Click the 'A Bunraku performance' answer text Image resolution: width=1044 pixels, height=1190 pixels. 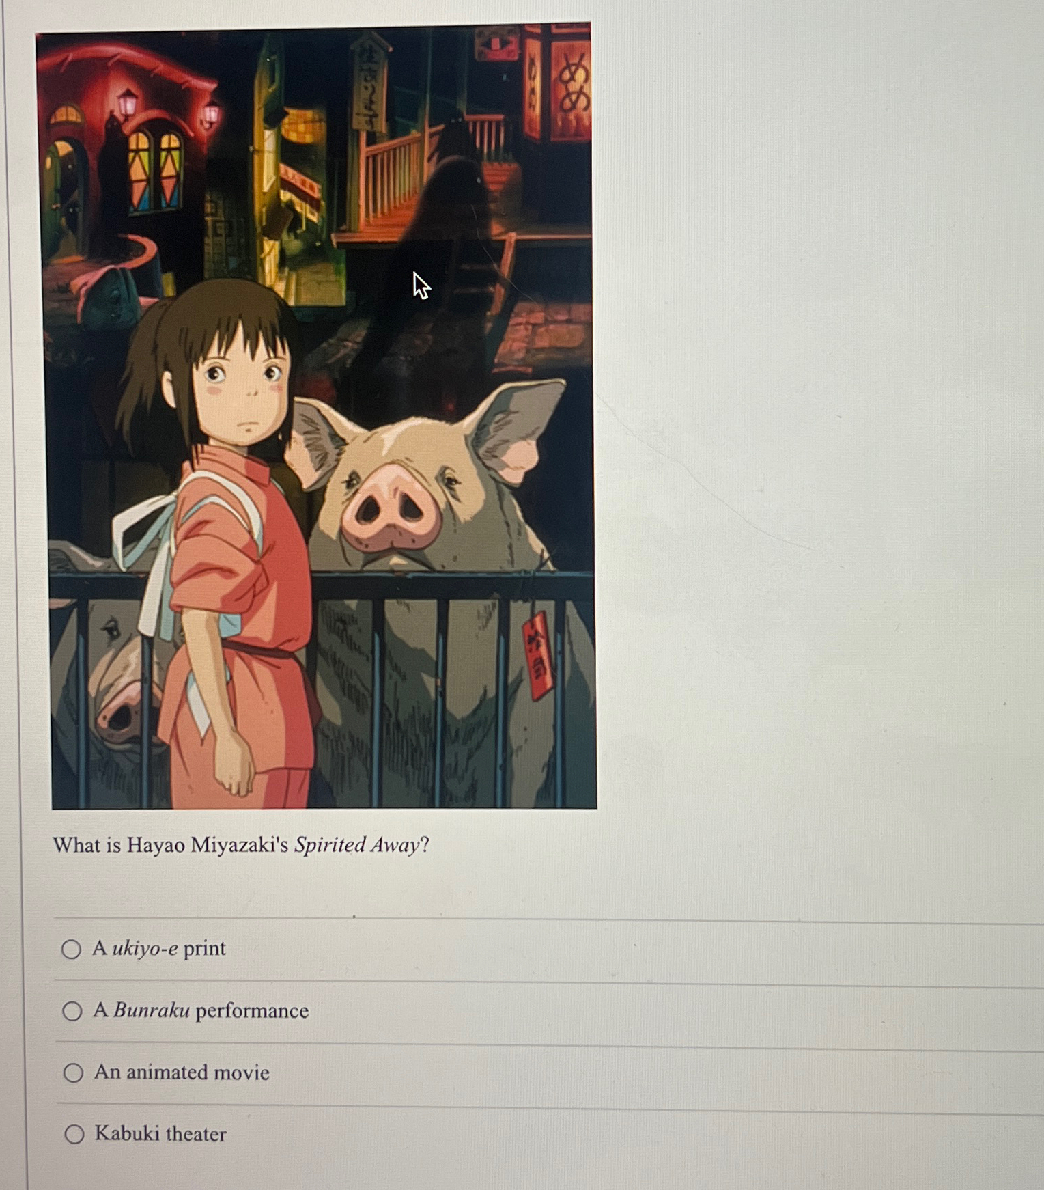[201, 1010]
